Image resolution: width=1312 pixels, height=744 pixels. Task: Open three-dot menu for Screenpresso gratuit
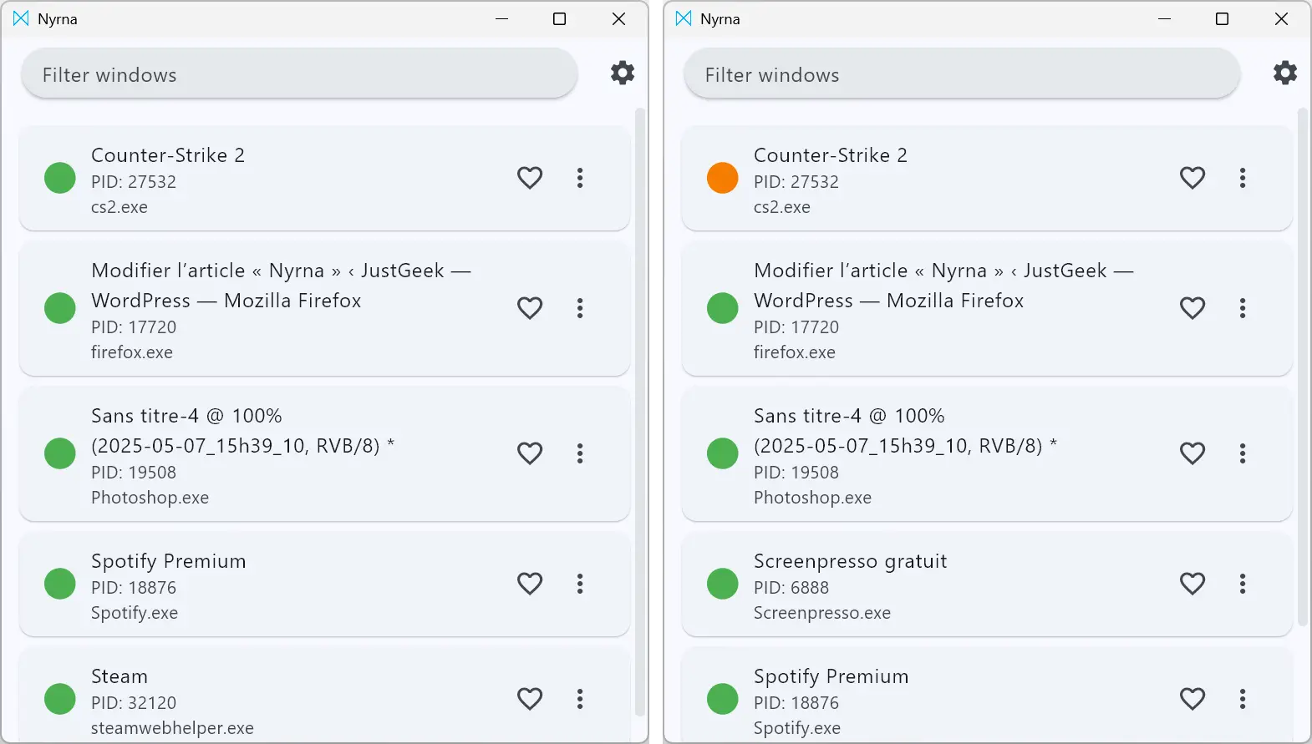[1243, 584]
